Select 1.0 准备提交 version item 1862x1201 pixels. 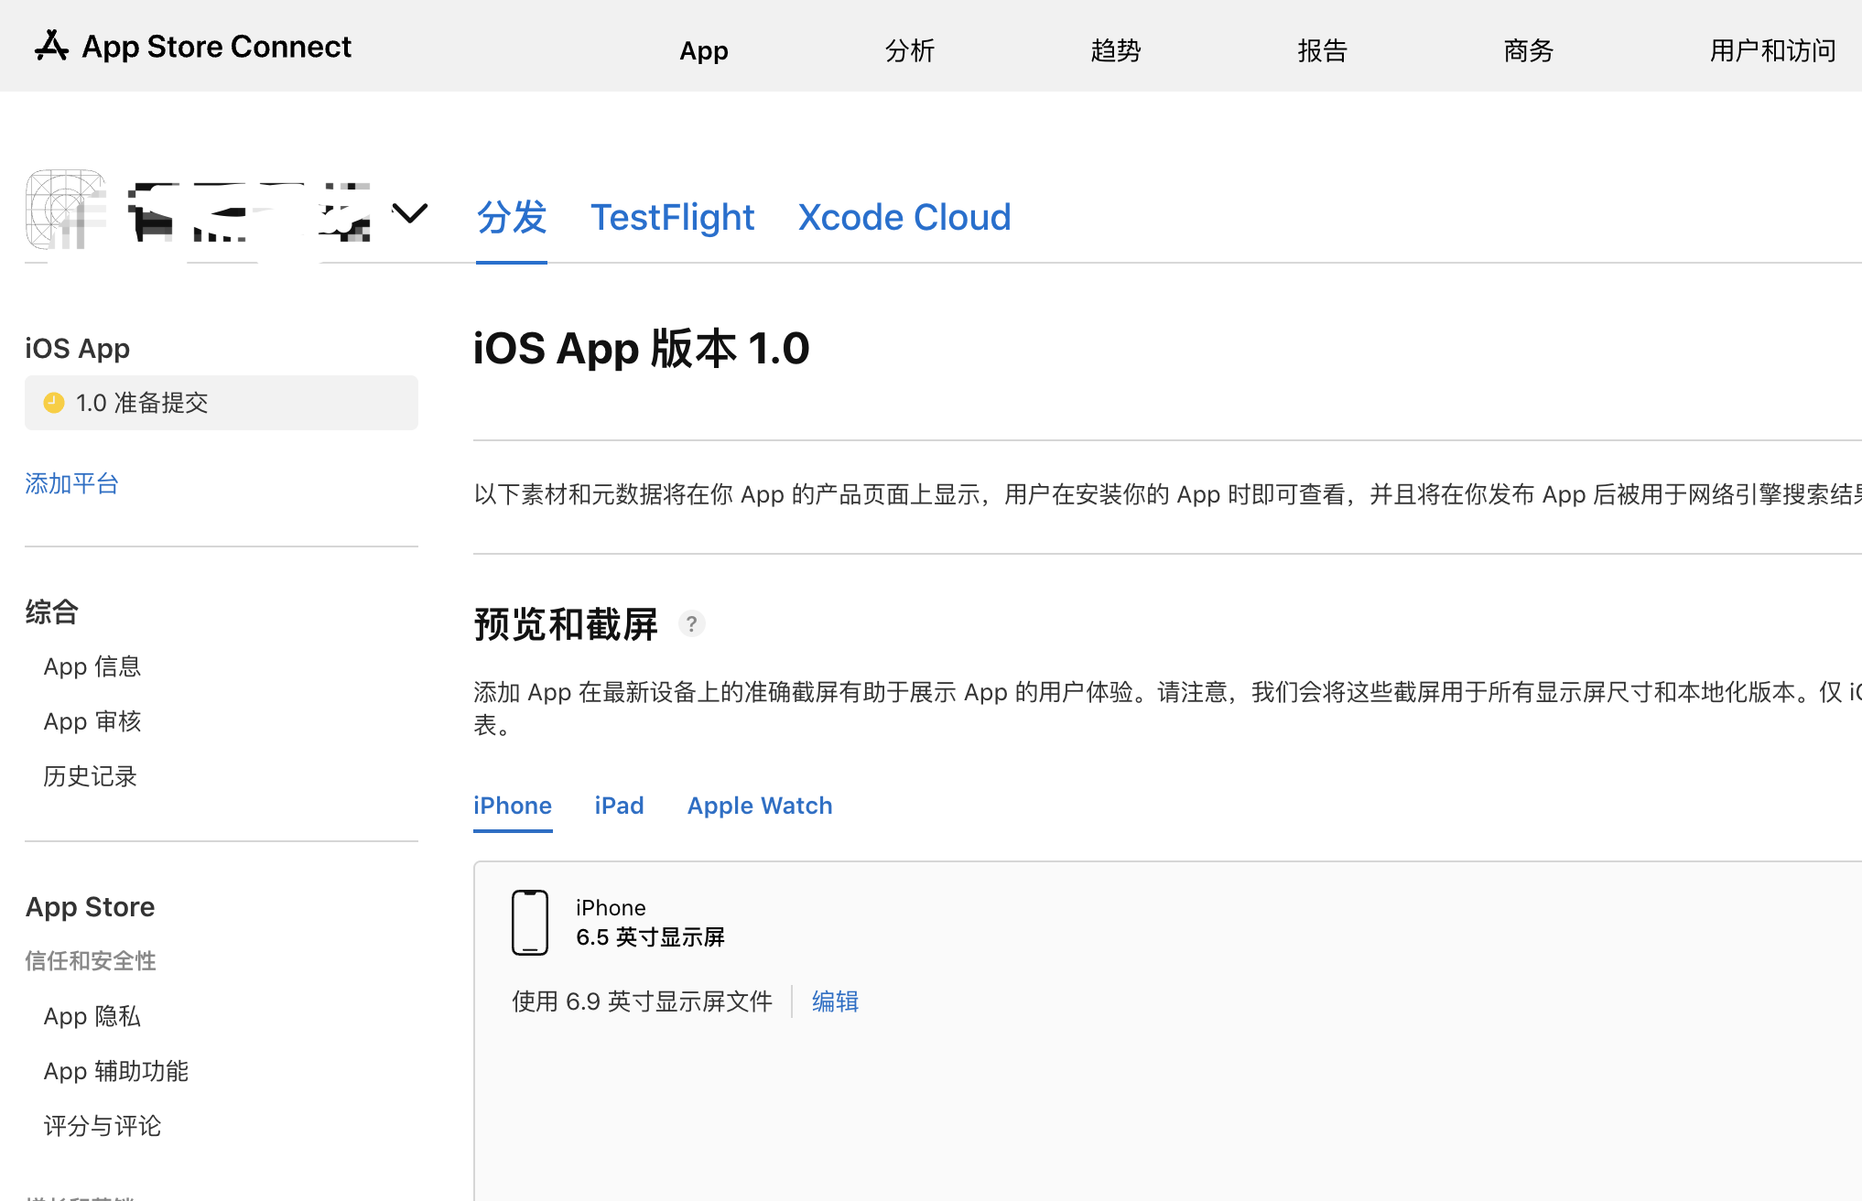pyautogui.click(x=221, y=403)
